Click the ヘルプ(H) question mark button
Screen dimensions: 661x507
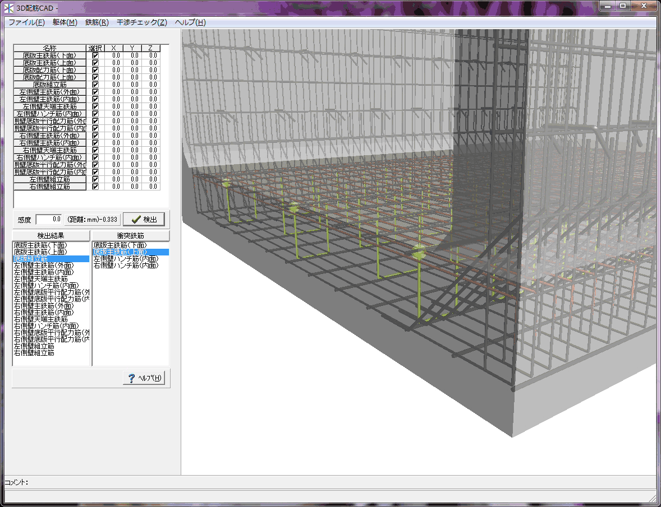coord(143,378)
